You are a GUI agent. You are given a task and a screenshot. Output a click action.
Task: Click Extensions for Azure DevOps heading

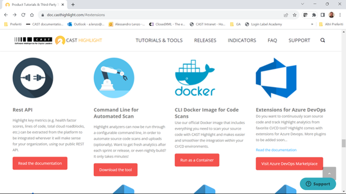click(x=291, y=109)
